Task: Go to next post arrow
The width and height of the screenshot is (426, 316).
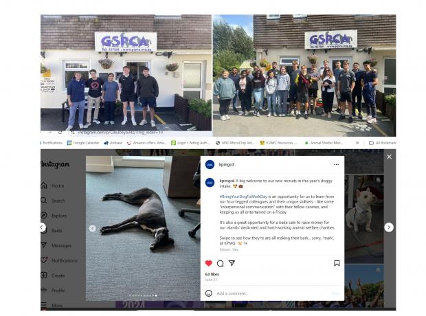Action: (389, 227)
